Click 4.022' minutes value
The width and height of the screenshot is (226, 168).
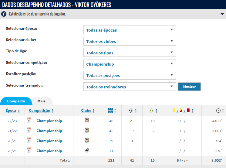(217, 121)
